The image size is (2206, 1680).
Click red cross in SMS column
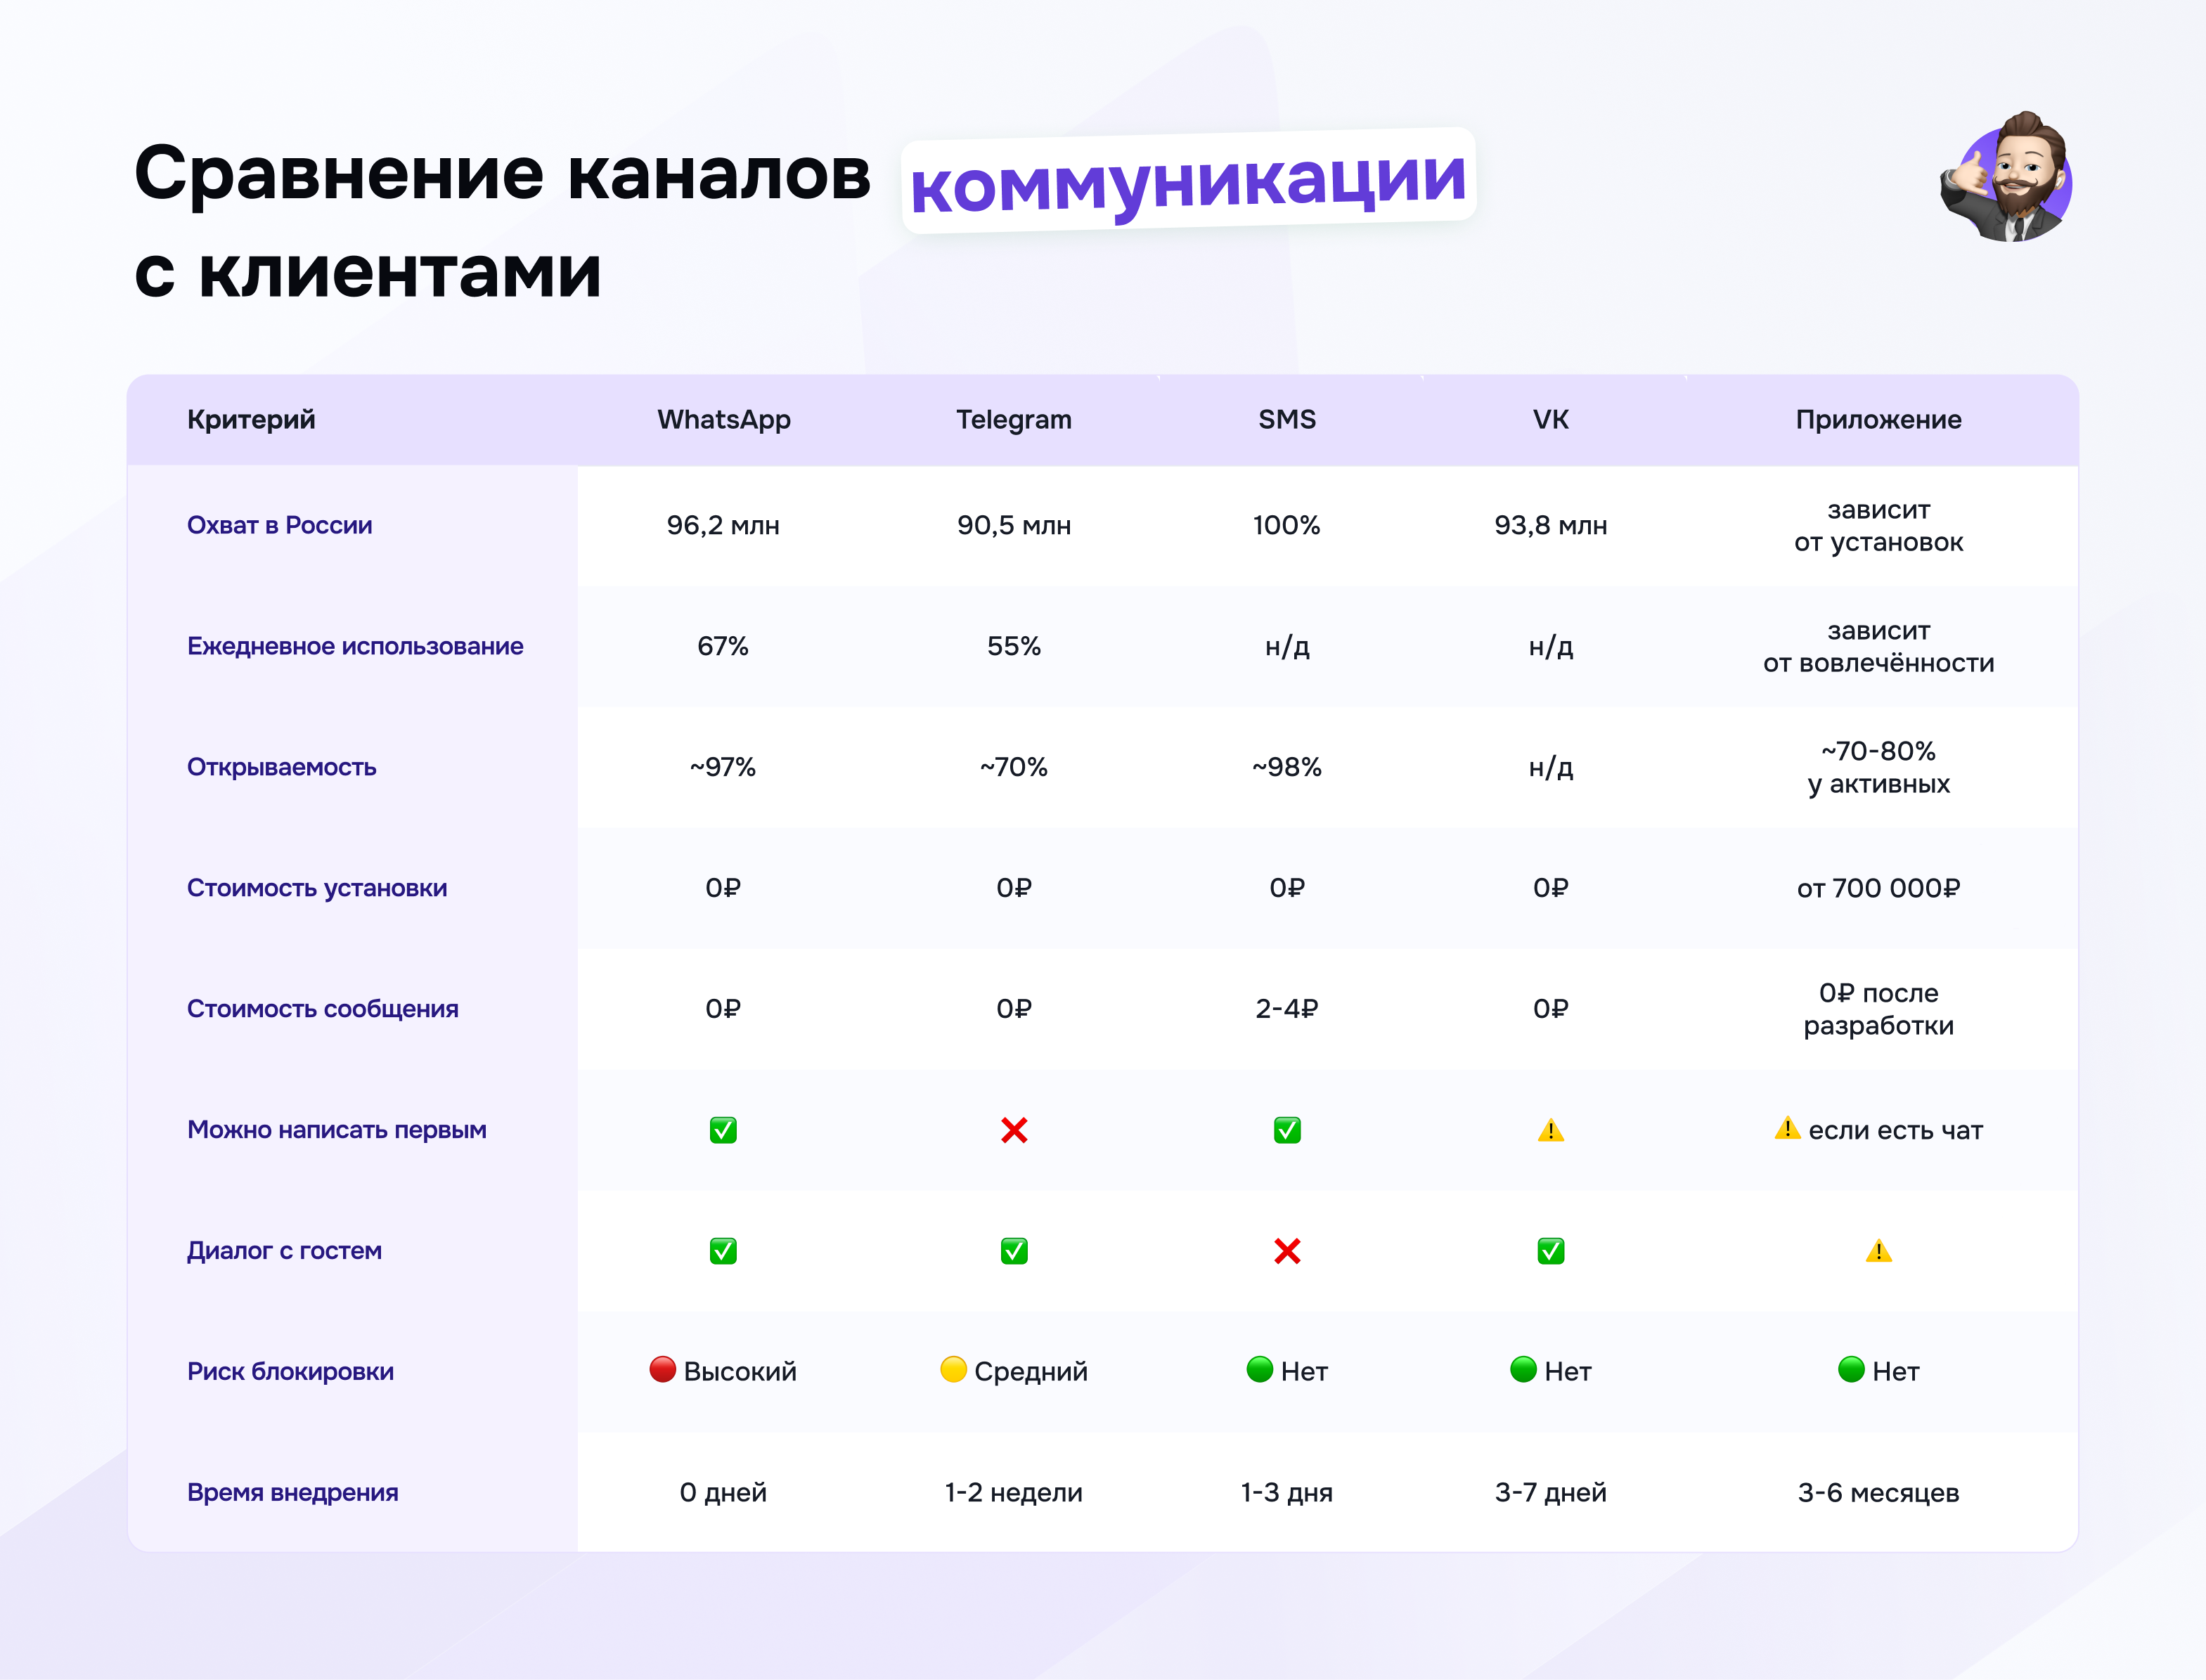[x=1287, y=1251]
